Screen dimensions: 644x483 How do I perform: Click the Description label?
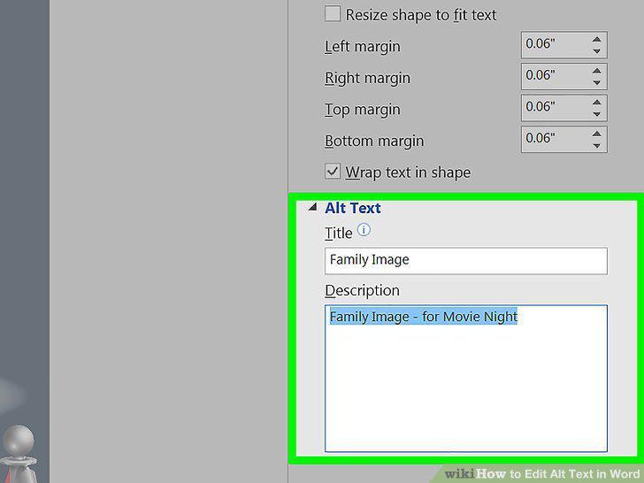pos(362,290)
